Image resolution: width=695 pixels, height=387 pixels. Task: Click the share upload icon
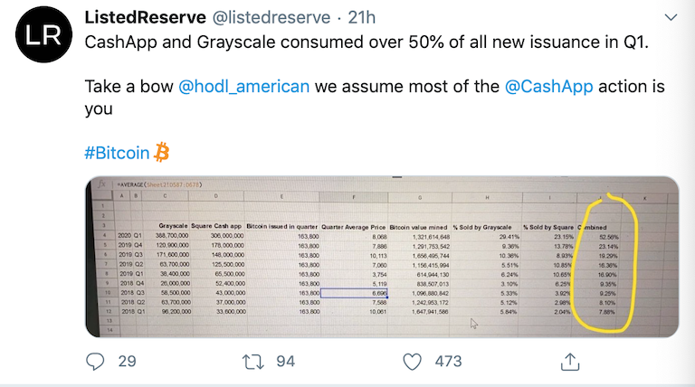[x=570, y=362]
